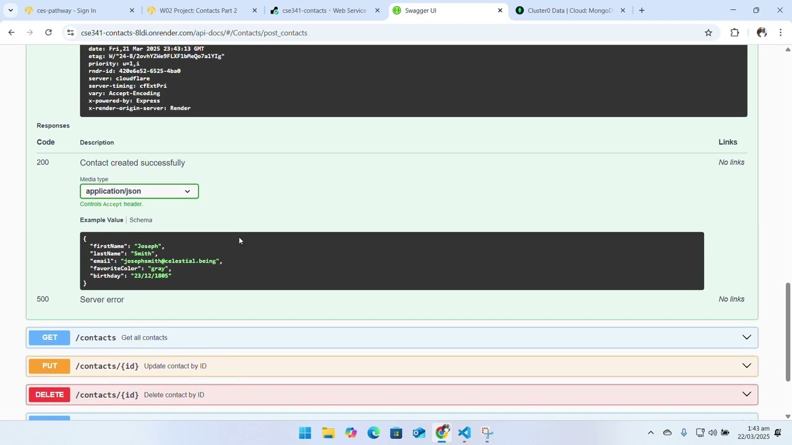The width and height of the screenshot is (792, 445).
Task: Click the email value in example JSON
Action: click(x=169, y=261)
